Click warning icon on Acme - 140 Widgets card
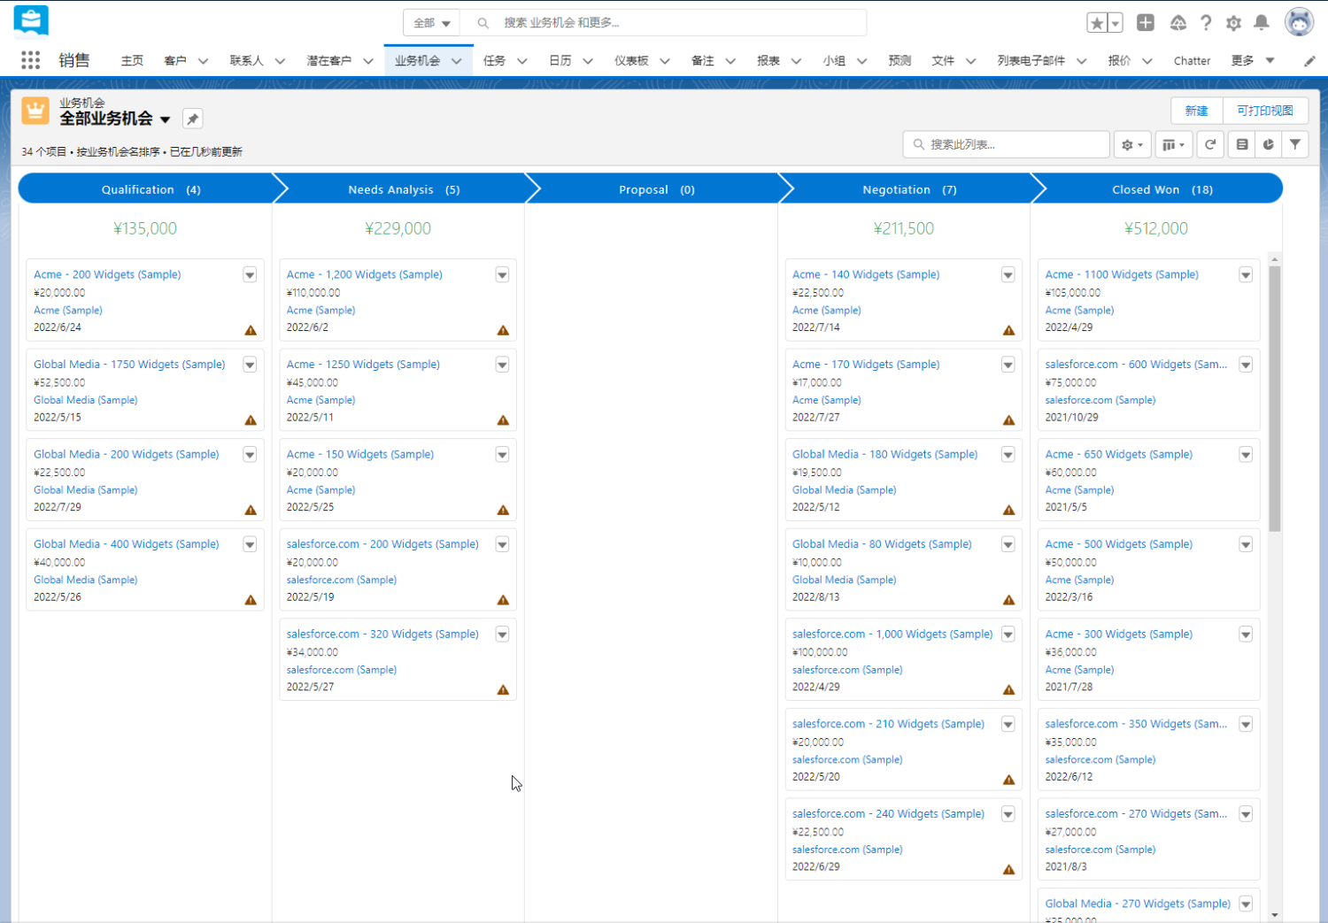Viewport: 1328px width, 923px height. tap(1008, 330)
